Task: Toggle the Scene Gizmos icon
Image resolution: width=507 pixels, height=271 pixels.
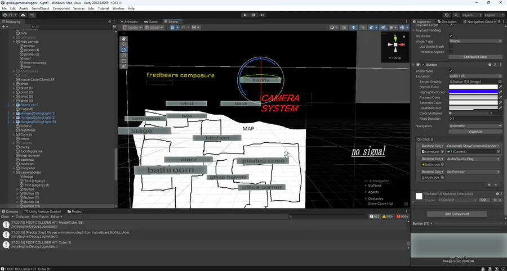Action: click(403, 28)
